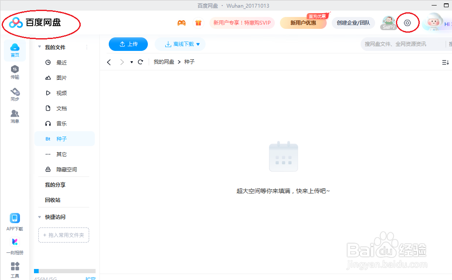Open the gift box icon in header
452x280 pixels.
point(198,23)
